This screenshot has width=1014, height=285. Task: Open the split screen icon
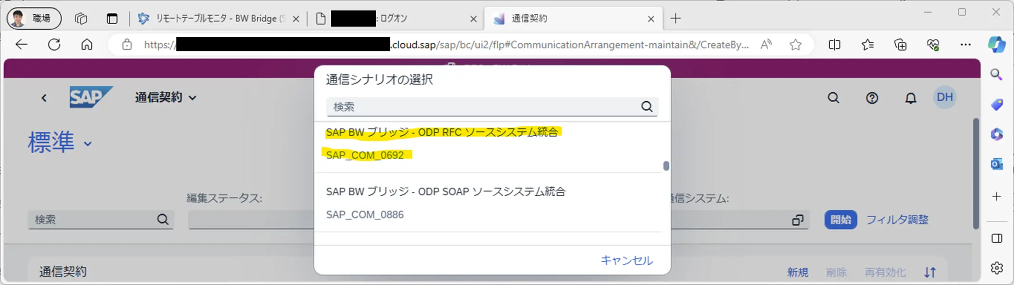point(834,45)
